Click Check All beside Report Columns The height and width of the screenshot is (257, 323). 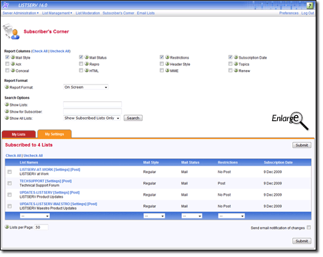40,51
